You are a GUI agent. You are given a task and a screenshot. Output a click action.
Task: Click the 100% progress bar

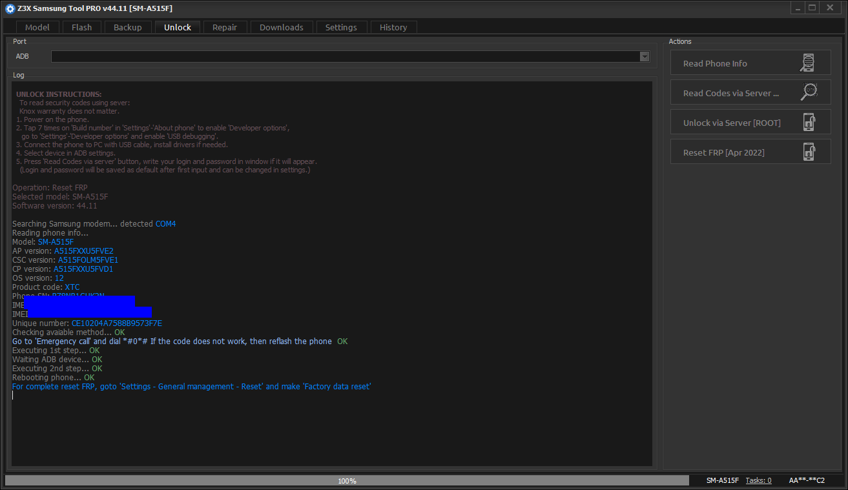(x=347, y=480)
